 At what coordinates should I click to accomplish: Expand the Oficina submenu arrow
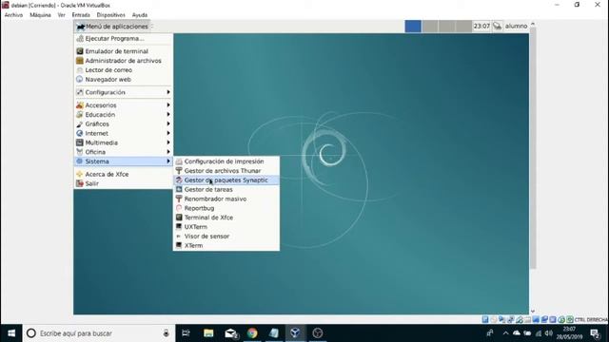168,152
